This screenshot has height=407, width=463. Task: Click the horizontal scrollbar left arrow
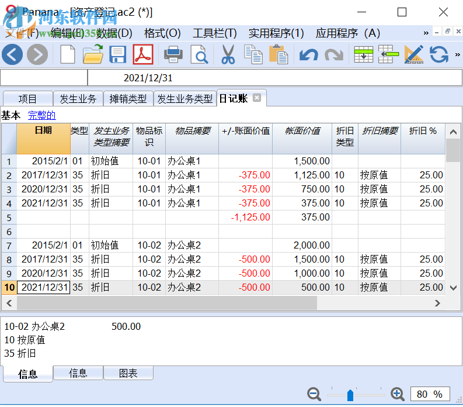coord(9,303)
